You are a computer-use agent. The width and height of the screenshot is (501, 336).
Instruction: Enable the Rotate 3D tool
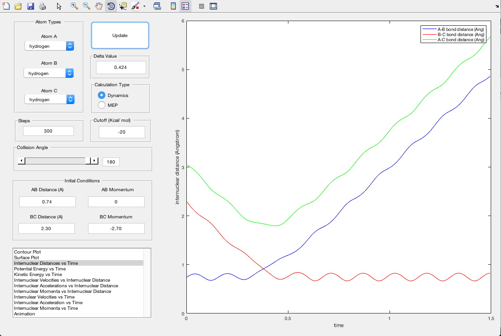(111, 6)
